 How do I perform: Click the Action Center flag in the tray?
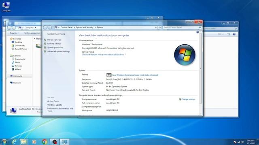[235, 142]
